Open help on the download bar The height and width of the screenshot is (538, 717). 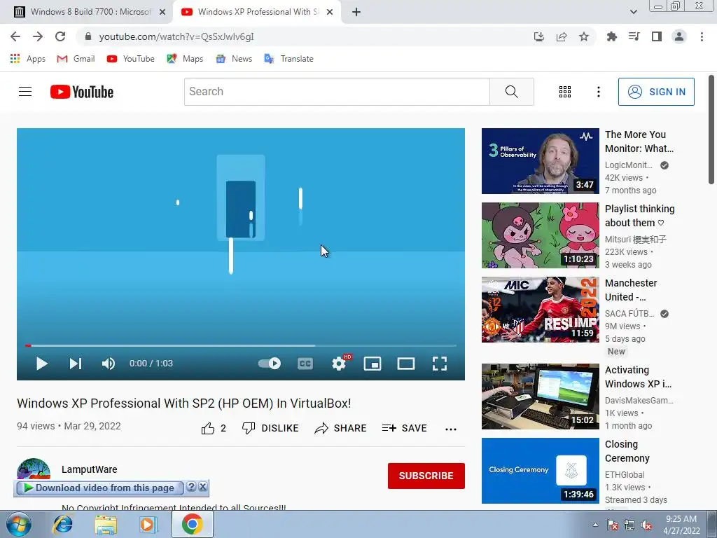[192, 487]
